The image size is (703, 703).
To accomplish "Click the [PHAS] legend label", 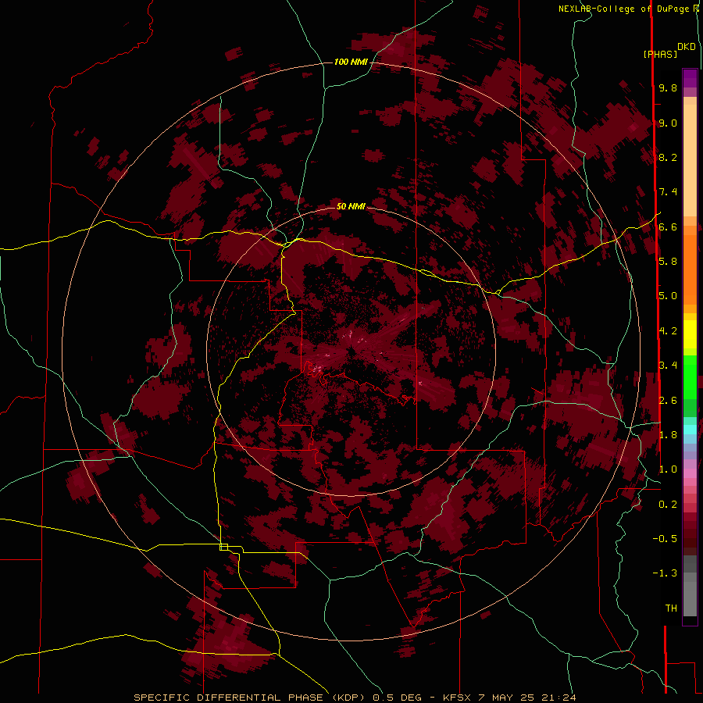I will click(660, 54).
